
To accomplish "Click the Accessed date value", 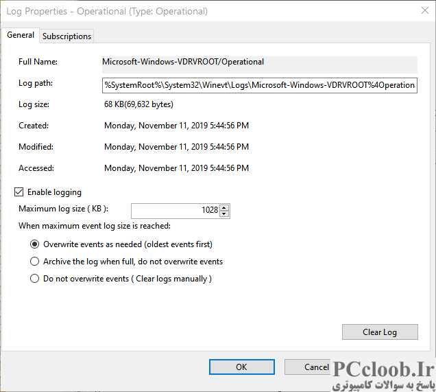I will pos(176,168).
